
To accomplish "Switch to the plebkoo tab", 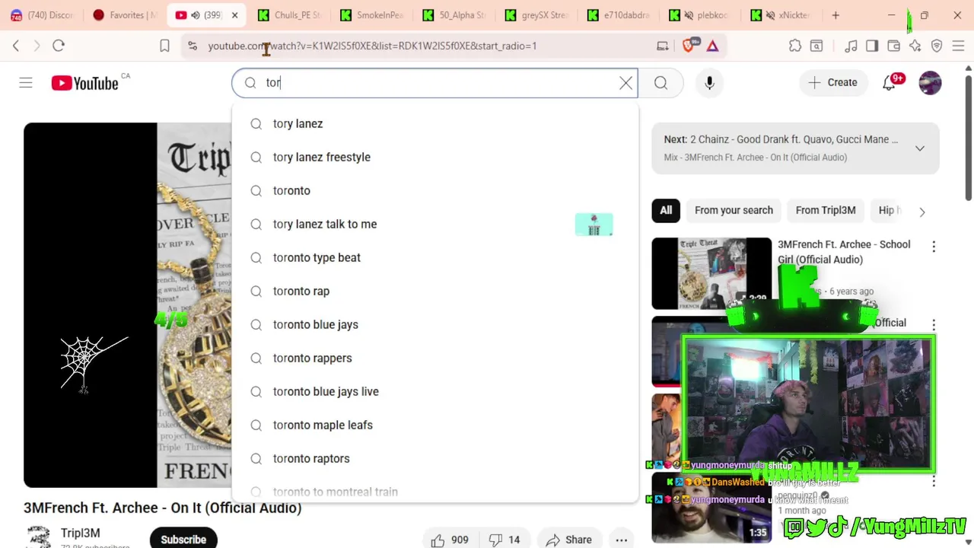I will tap(700, 15).
